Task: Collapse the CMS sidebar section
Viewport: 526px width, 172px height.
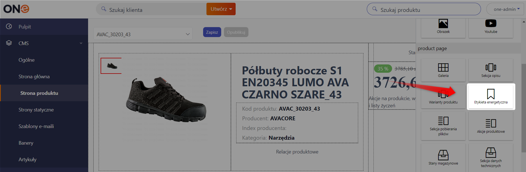Action: tap(44, 43)
